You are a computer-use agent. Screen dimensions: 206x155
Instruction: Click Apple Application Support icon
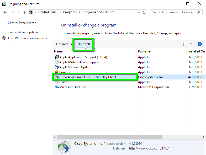[57, 57]
